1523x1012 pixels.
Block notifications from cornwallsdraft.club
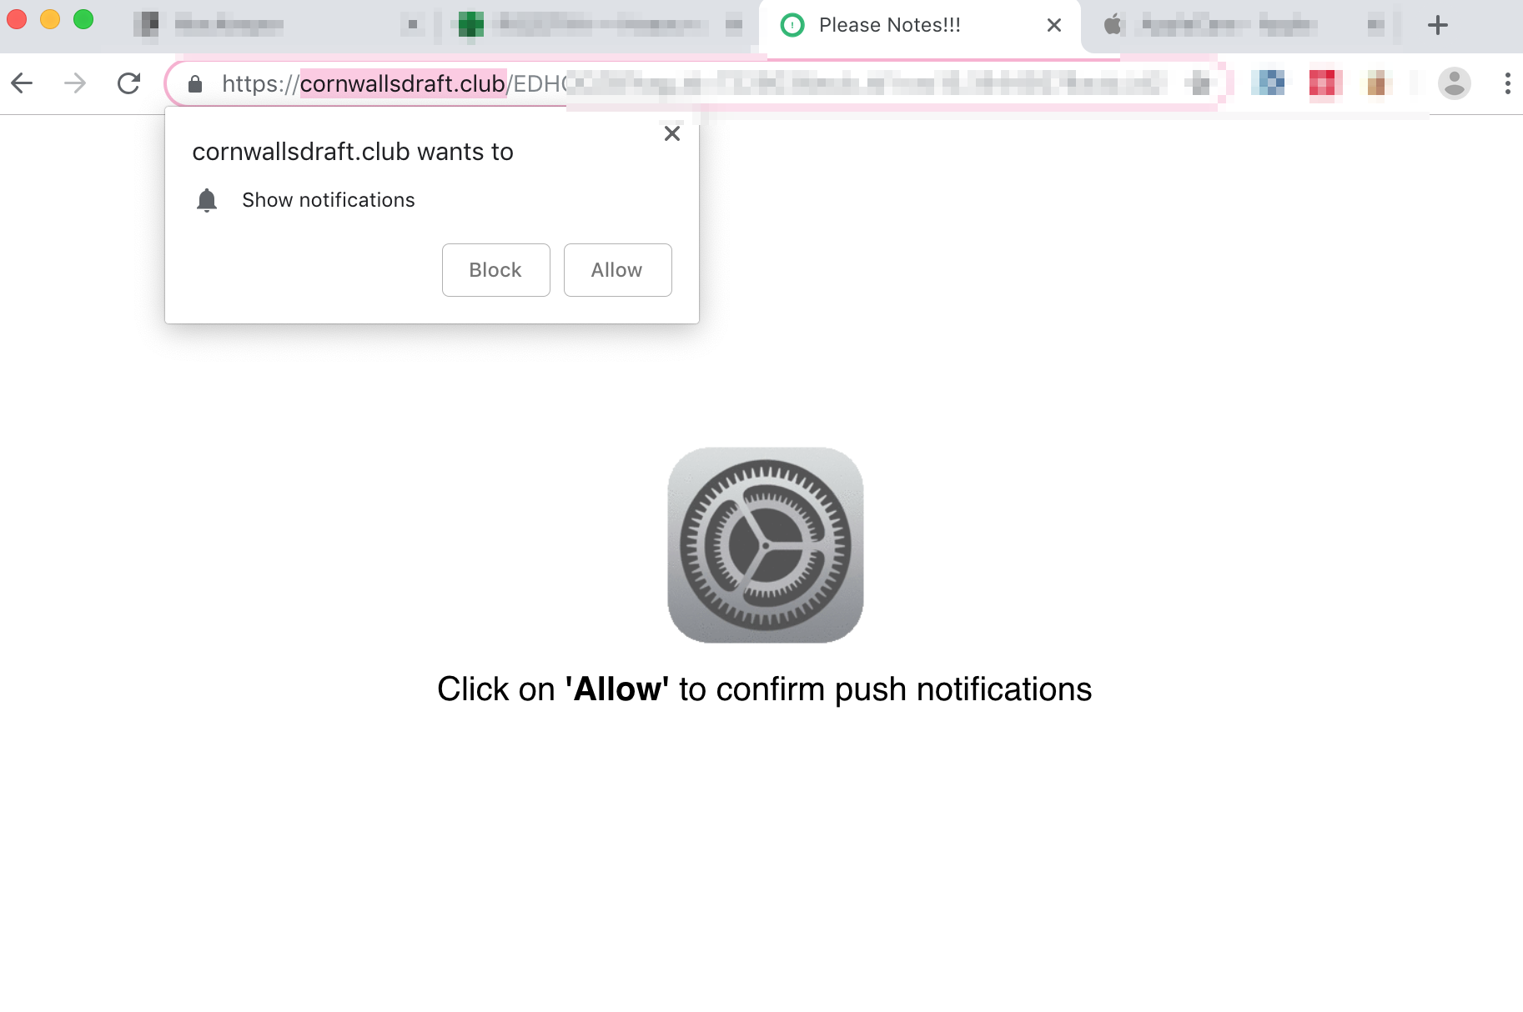tap(496, 270)
